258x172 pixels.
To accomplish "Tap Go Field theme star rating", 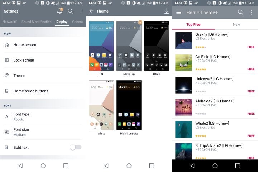I will click(x=201, y=69).
